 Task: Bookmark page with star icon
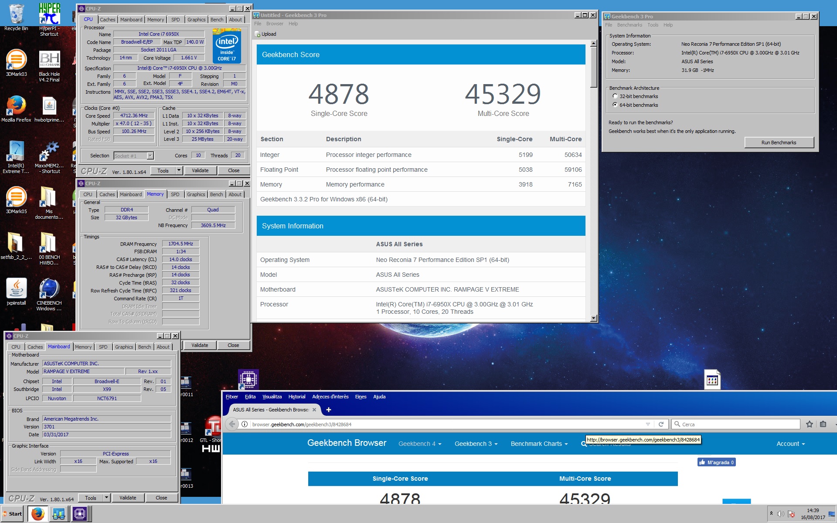pyautogui.click(x=810, y=424)
